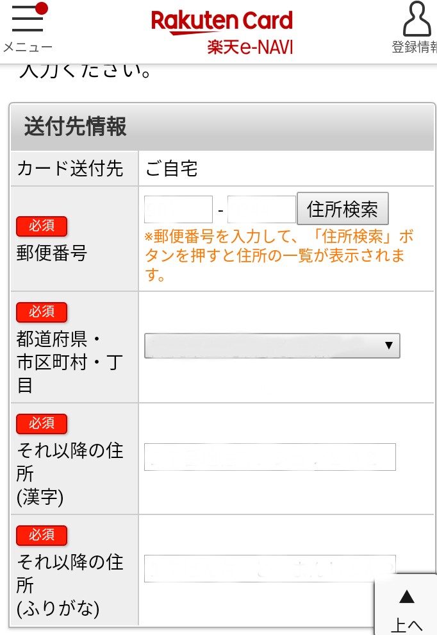
Task: Click the notification dot on the menu icon
Action: coord(41,8)
